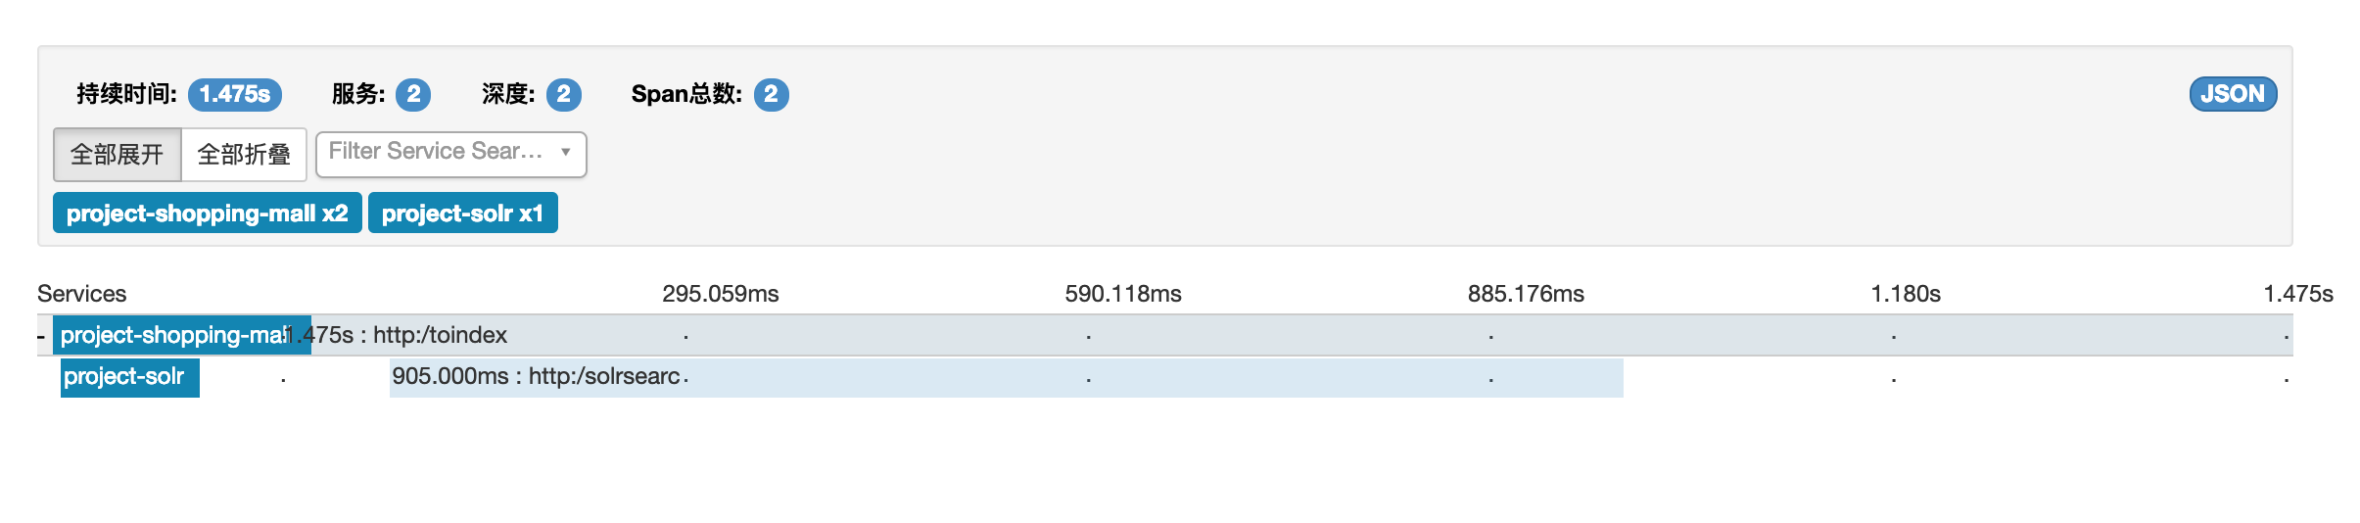The image size is (2360, 523).
Task: Click the 885.176ms timeline marker
Action: tap(1525, 294)
